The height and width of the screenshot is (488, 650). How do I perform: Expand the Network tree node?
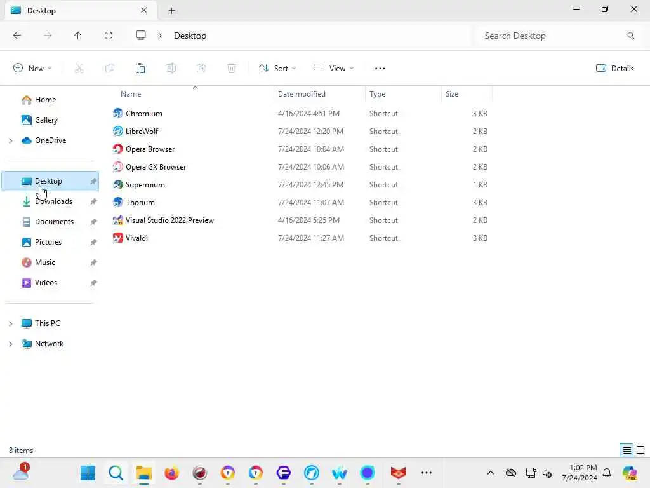tap(10, 344)
